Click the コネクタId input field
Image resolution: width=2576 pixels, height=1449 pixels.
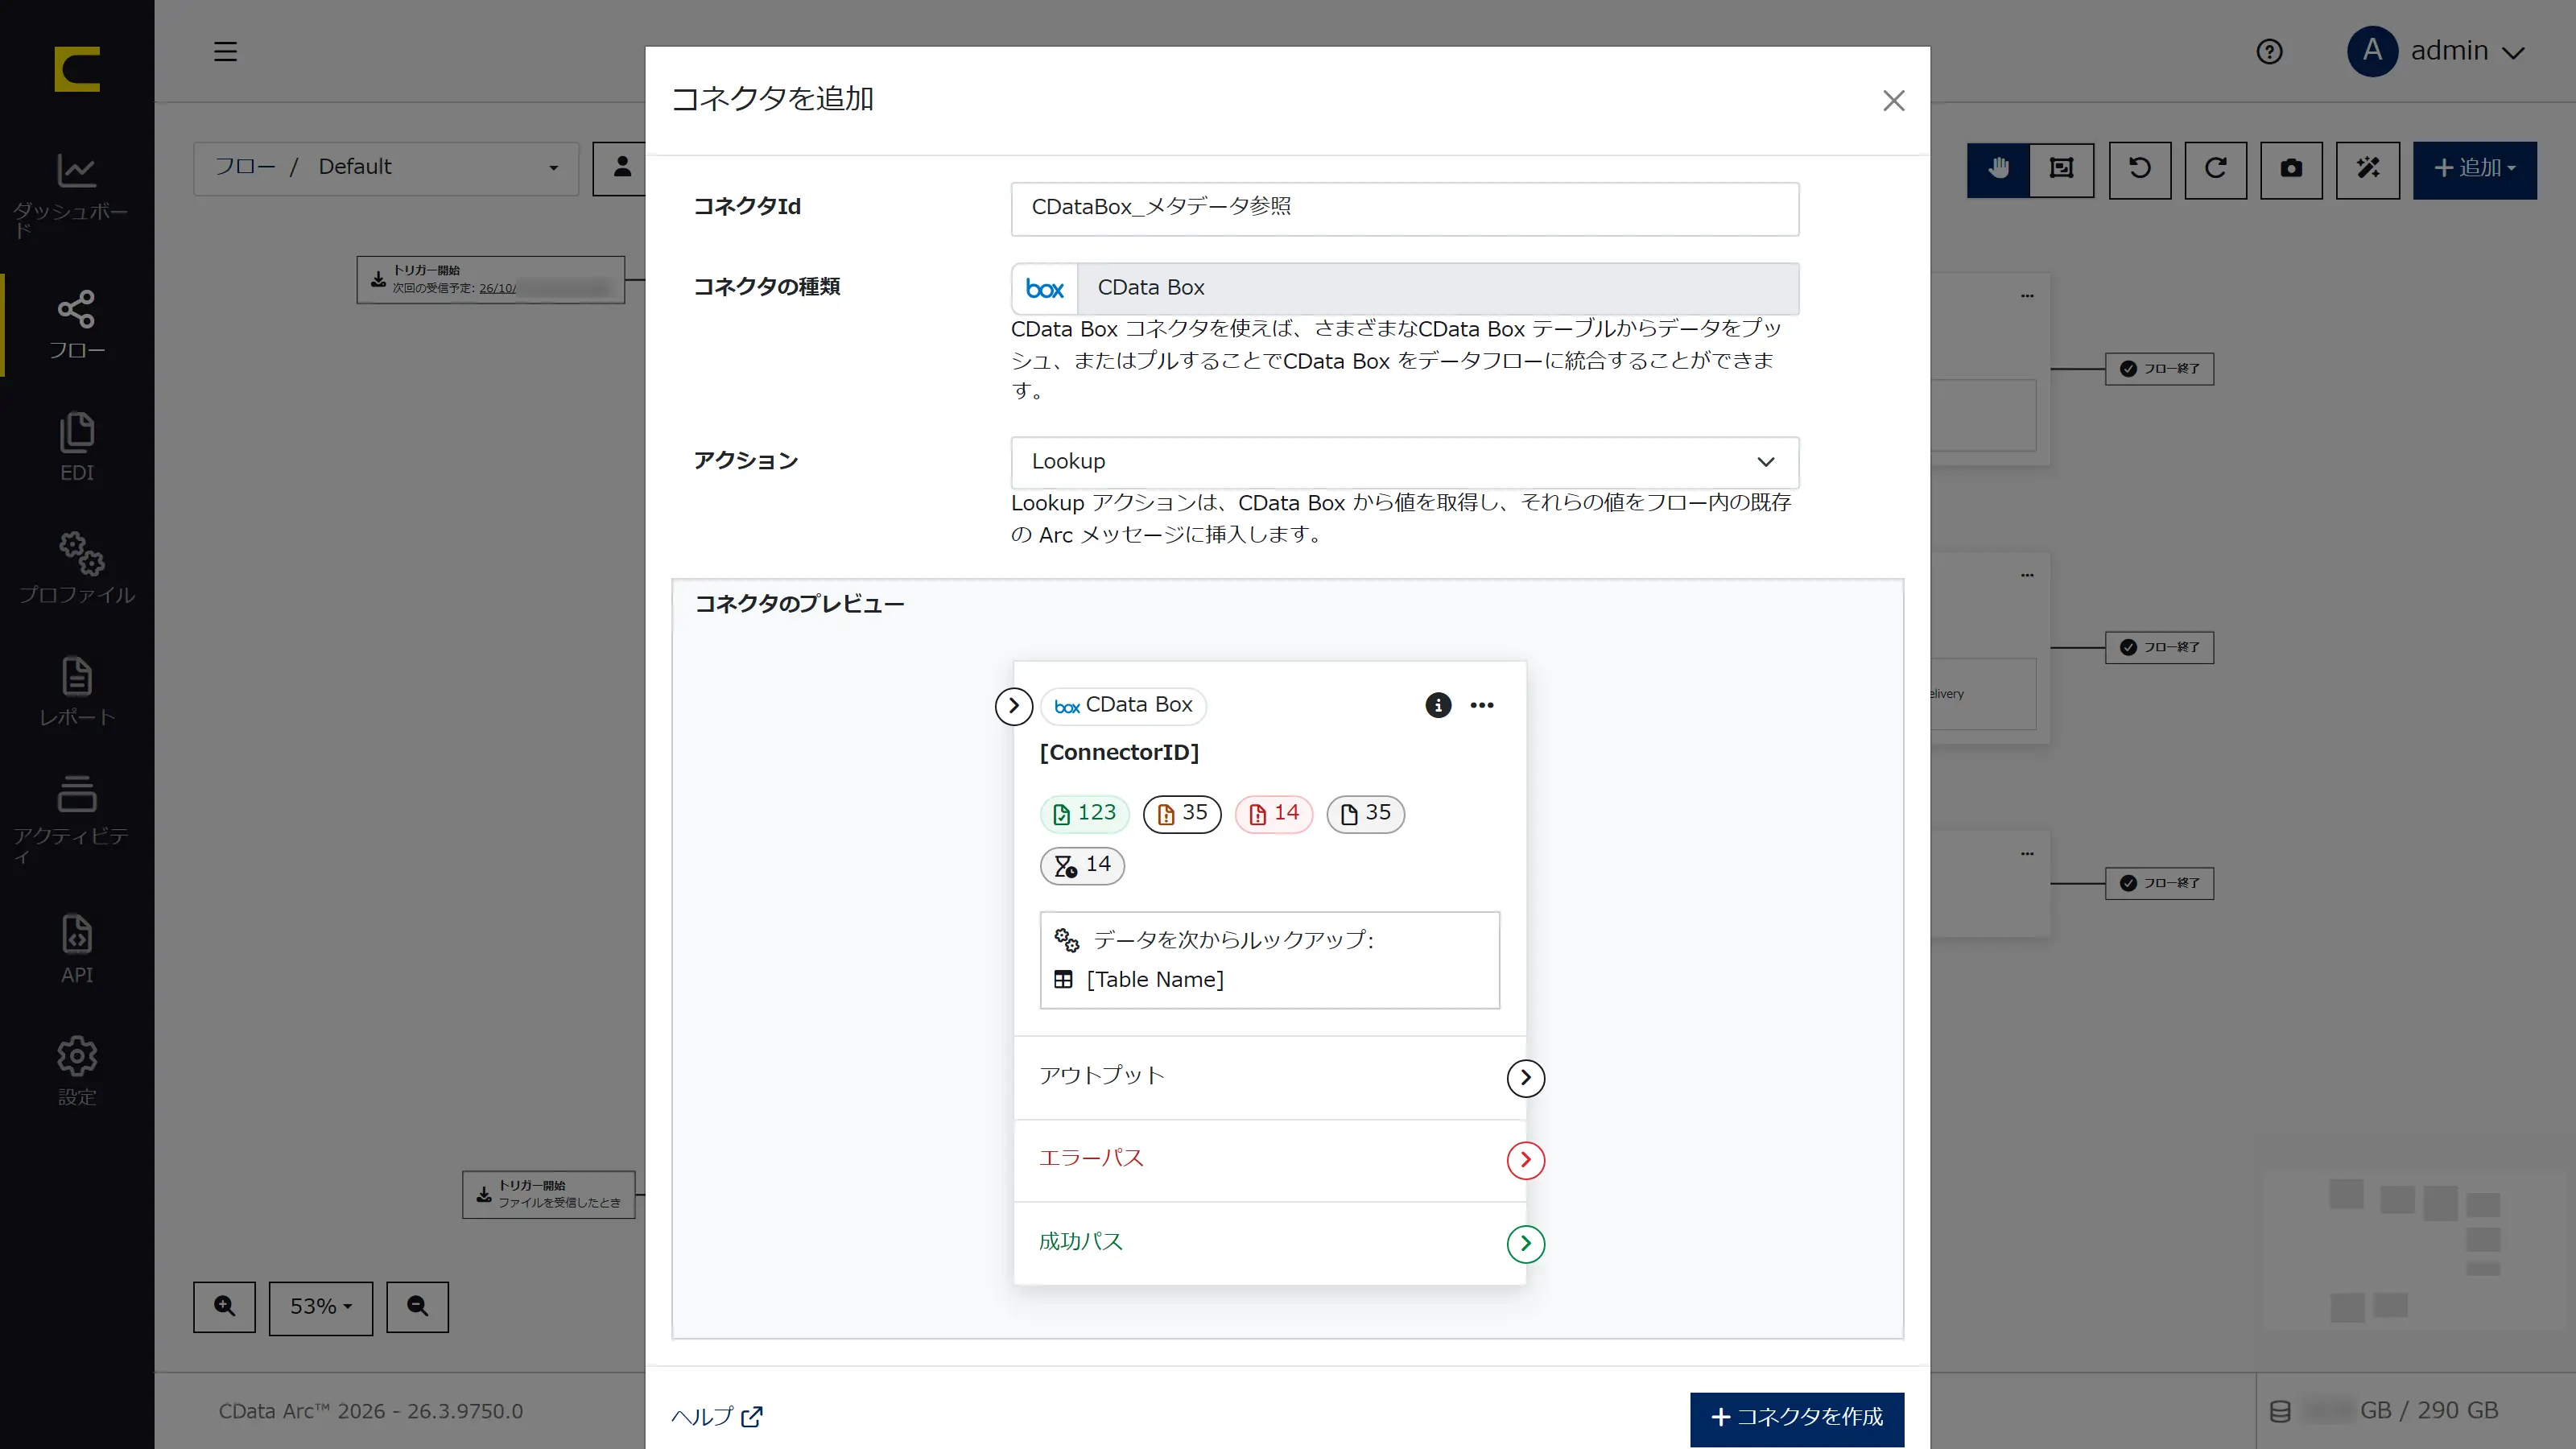point(1404,208)
